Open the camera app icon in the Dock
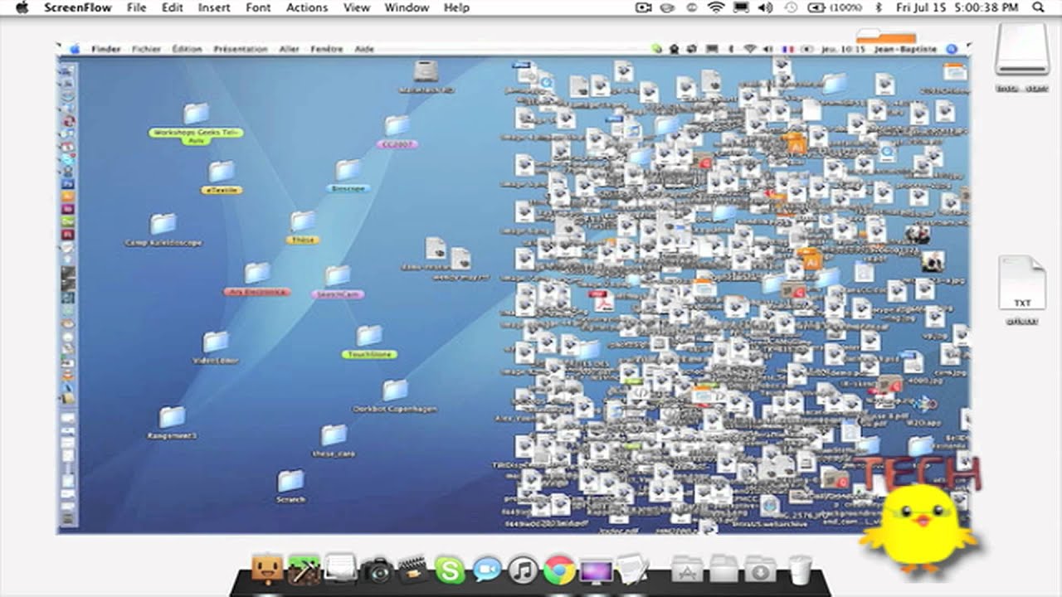The height and width of the screenshot is (597, 1062). click(x=377, y=570)
